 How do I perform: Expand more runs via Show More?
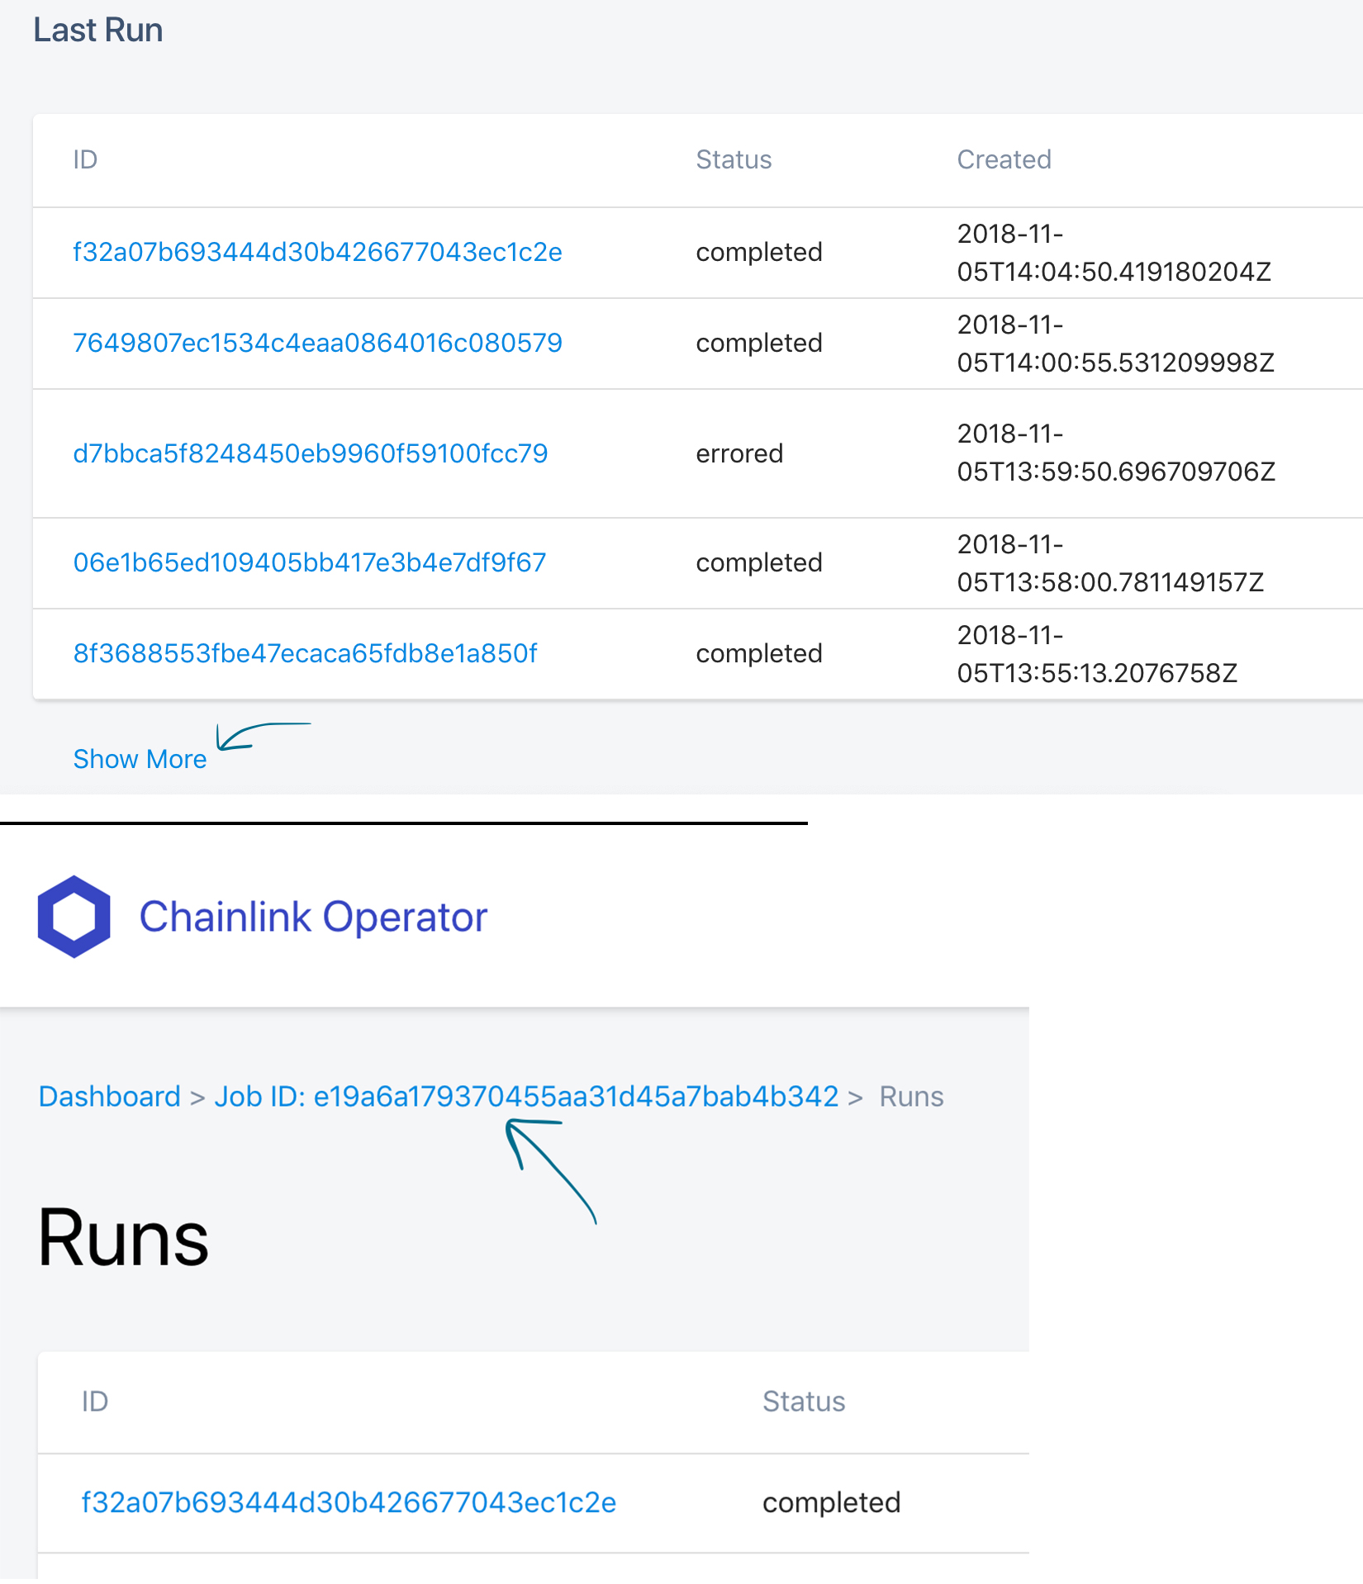click(x=140, y=758)
